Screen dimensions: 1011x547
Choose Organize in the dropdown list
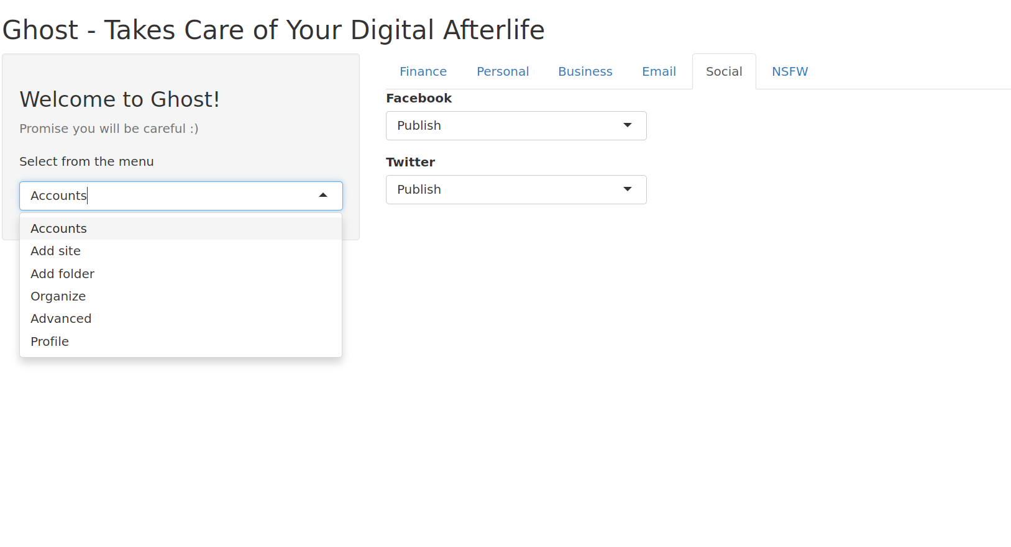coord(58,296)
